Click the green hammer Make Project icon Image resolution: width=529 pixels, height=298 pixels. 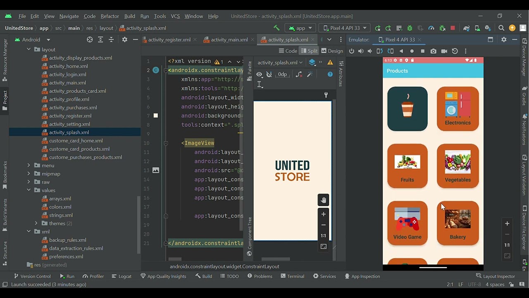(x=276, y=28)
